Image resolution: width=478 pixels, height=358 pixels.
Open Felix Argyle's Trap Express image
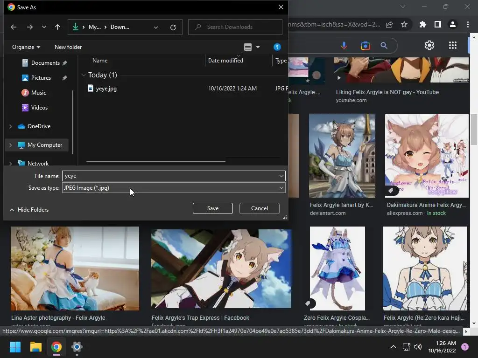click(221, 268)
